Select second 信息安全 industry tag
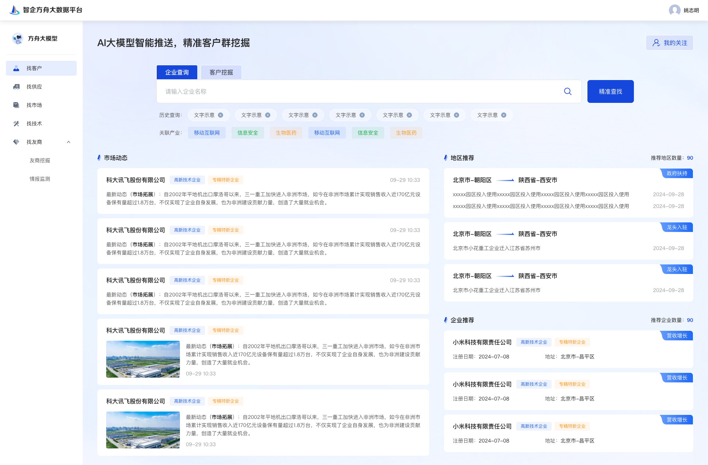 pos(368,133)
